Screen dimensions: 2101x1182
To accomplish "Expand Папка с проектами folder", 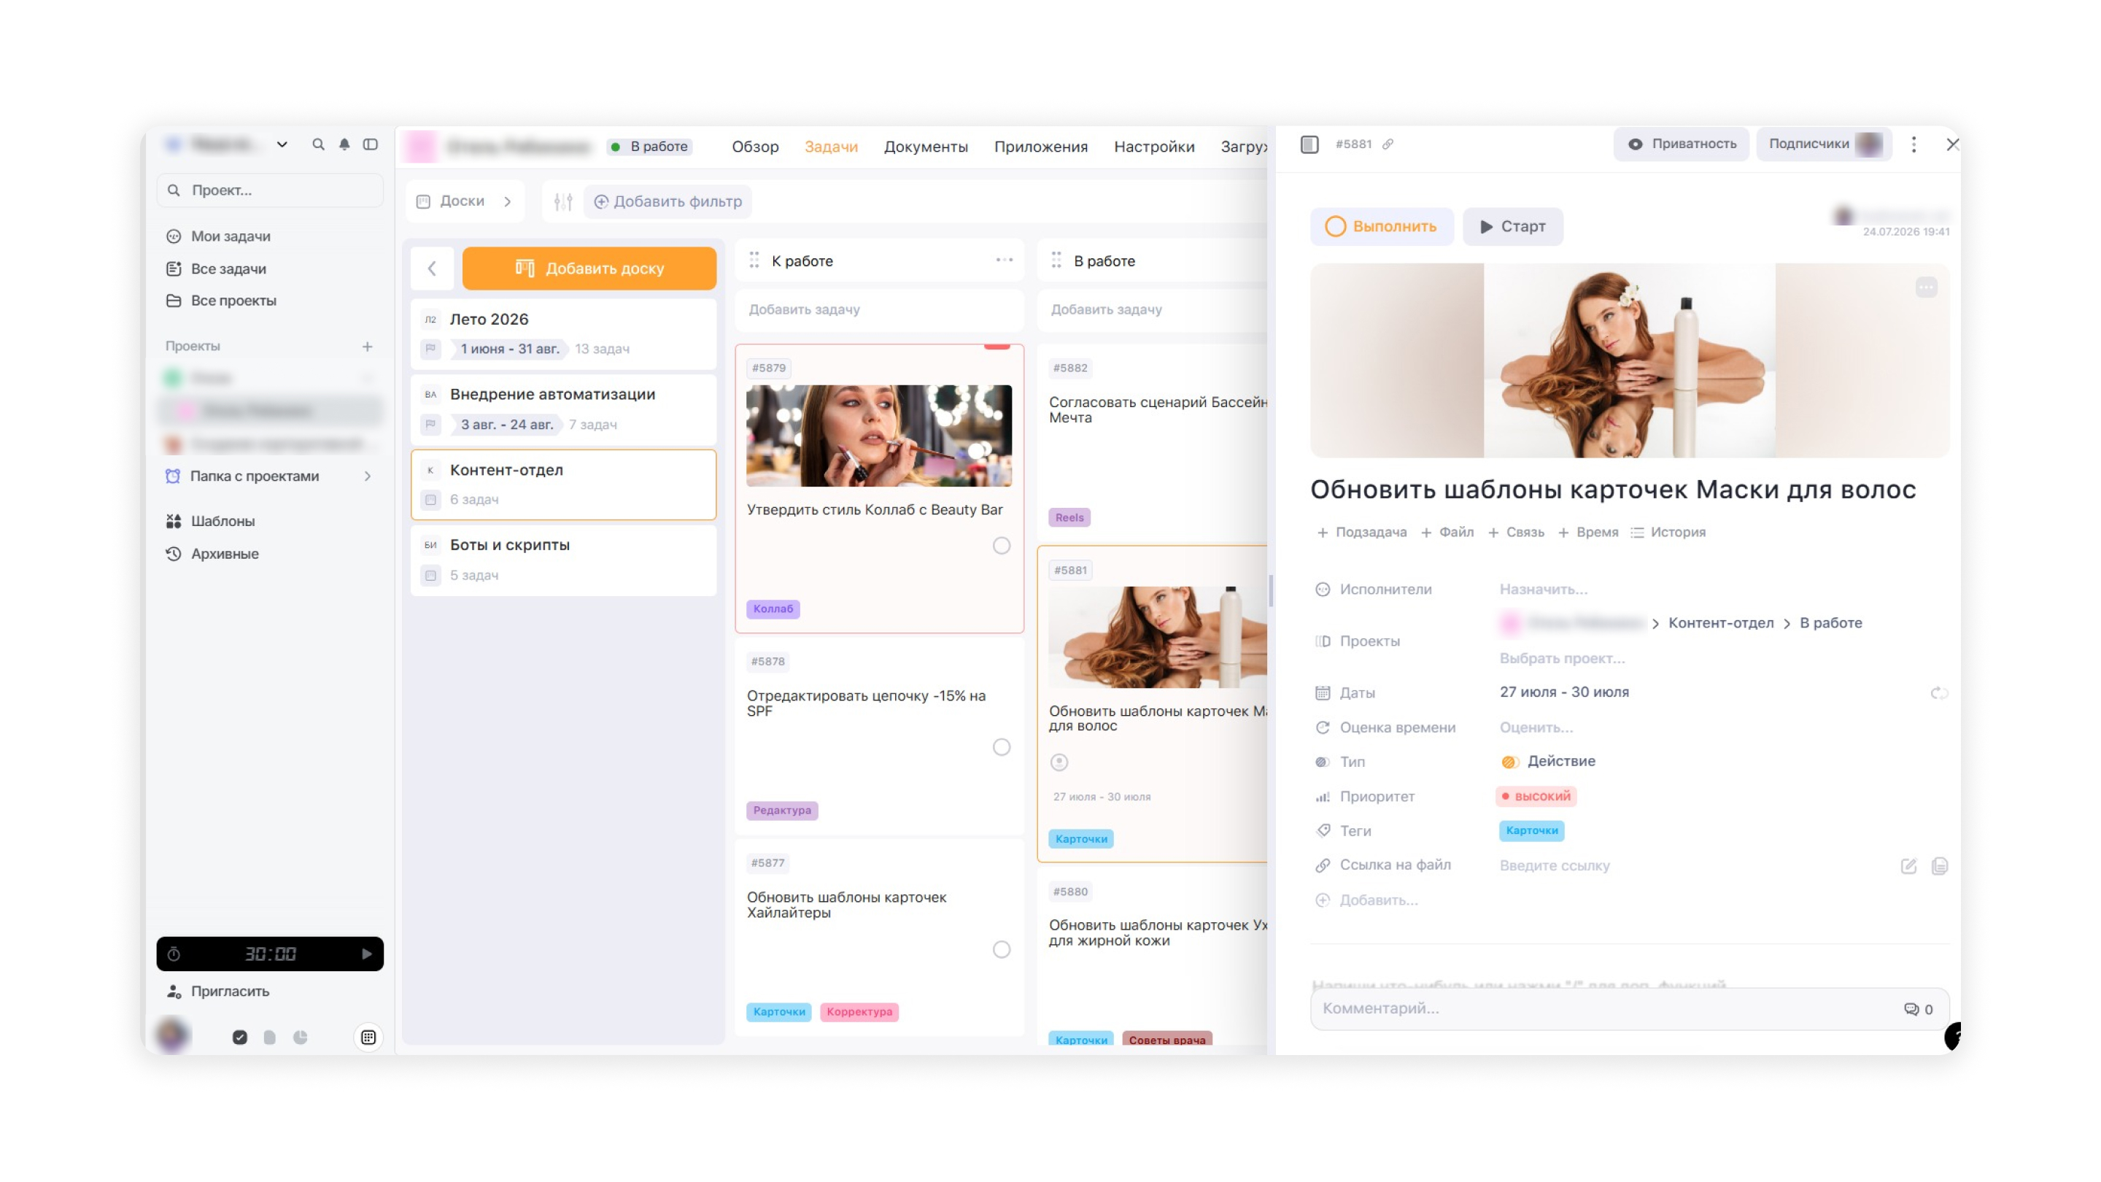I will point(368,476).
